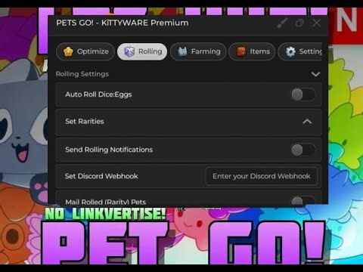Click the restore window icon in title bar
This screenshot has width=363, height=272.
(x=299, y=23)
